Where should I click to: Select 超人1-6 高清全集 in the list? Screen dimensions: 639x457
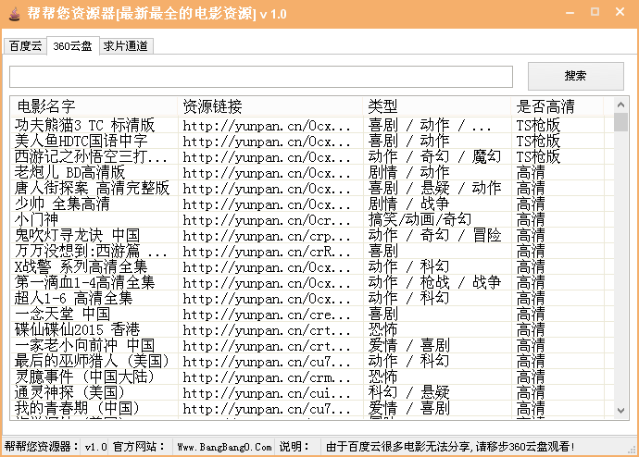(73, 298)
